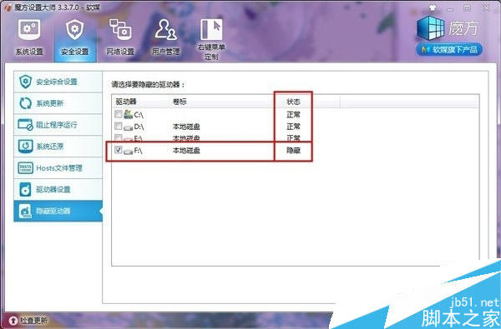Click the 魔方 cube logo
The height and width of the screenshot is (329, 501).
(x=430, y=28)
